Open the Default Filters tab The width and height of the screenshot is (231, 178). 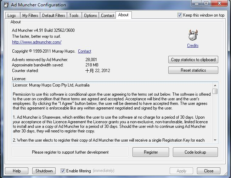click(x=53, y=16)
